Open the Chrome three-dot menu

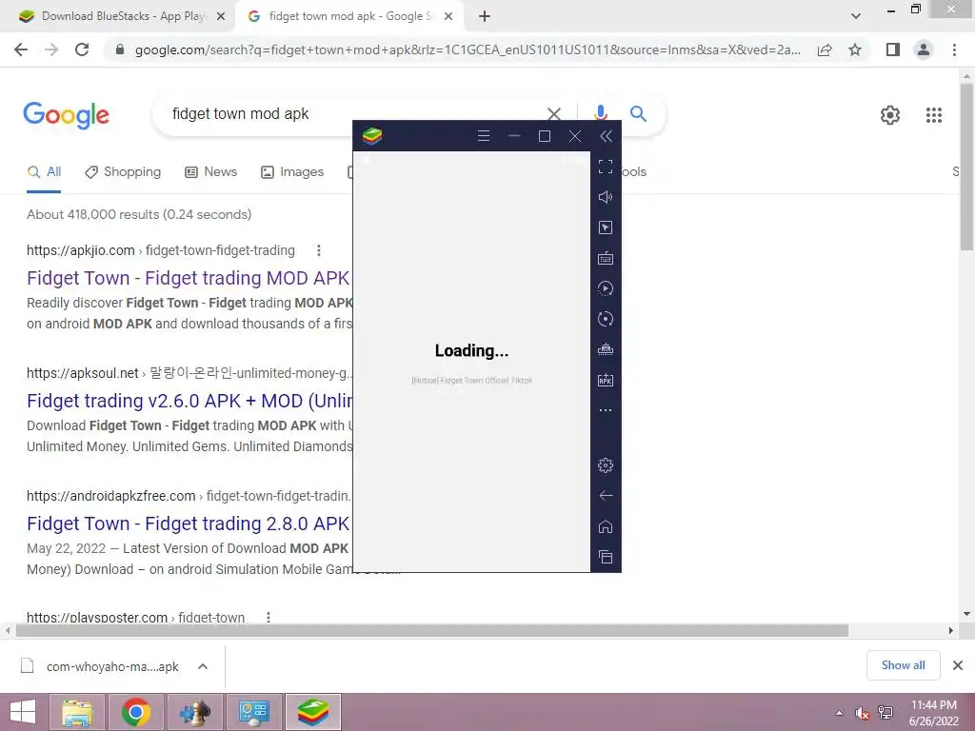[954, 49]
